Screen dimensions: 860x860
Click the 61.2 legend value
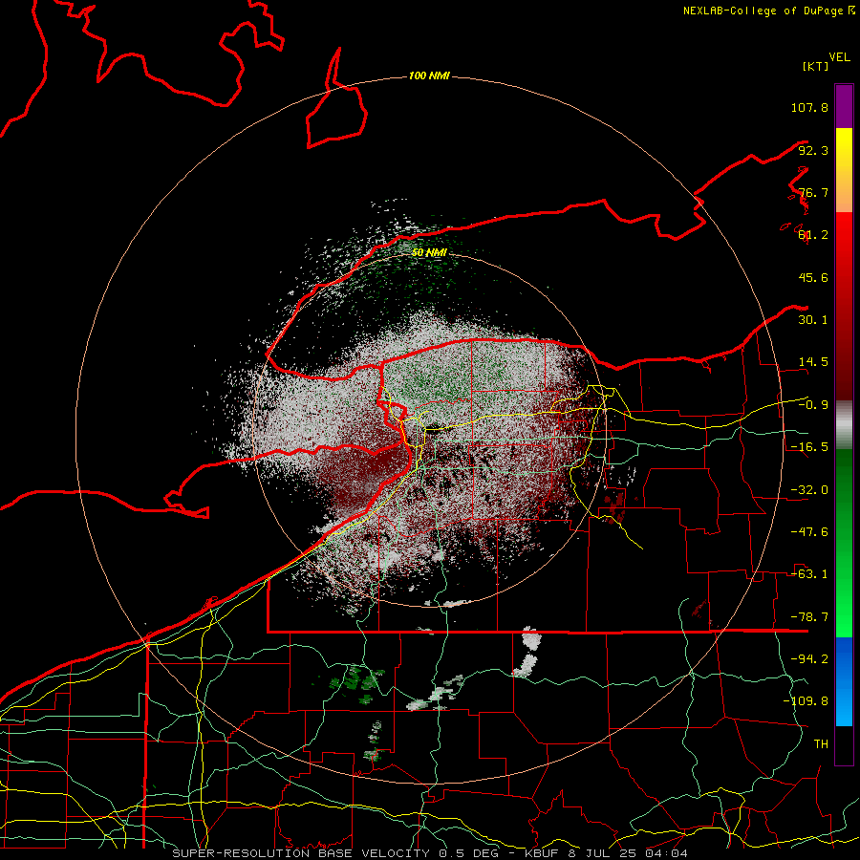pyautogui.click(x=813, y=235)
